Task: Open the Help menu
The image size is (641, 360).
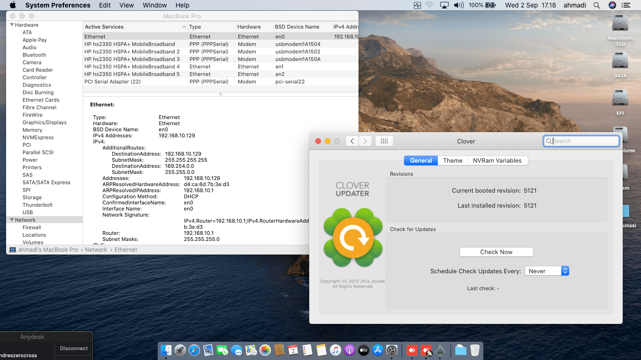Action: tap(182, 5)
